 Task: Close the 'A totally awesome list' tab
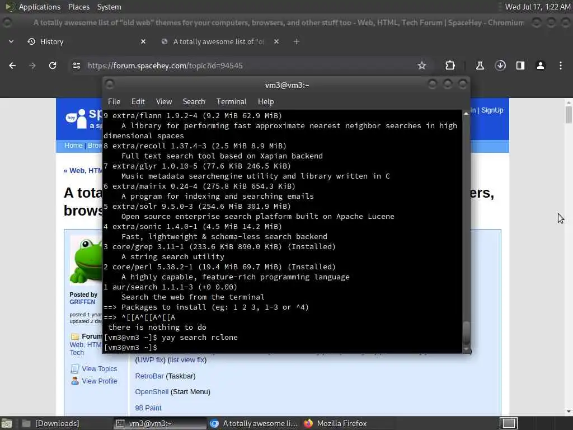coord(276,41)
